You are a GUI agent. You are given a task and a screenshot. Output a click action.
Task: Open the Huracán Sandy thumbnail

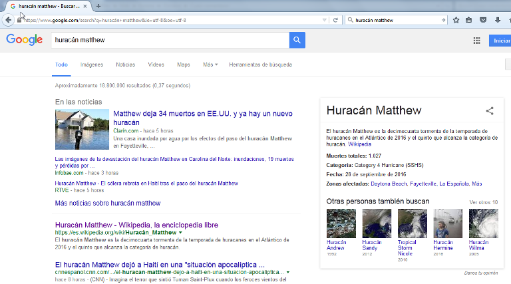pos(377,223)
